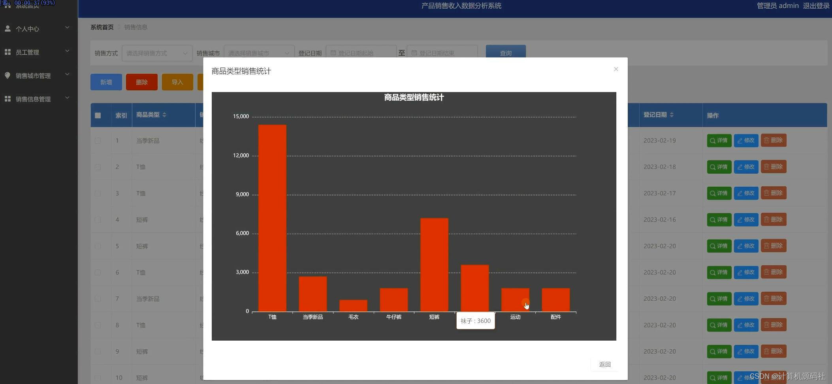Click 详情 for the 2023-02-19 row

(x=719, y=140)
